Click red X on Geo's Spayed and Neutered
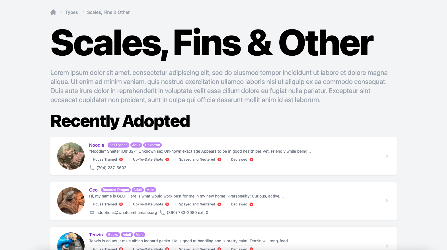 tap(219, 204)
